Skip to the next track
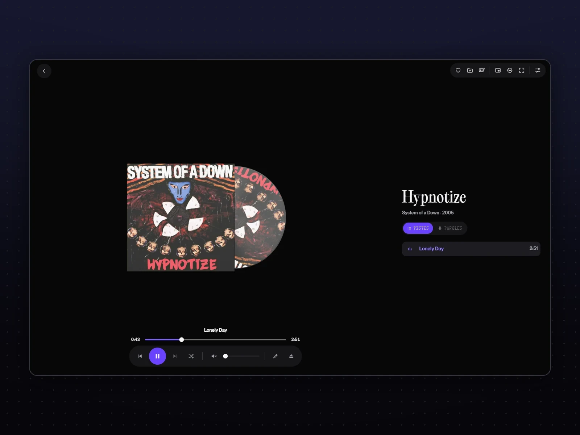Screen dimensions: 580x435 click(175, 356)
